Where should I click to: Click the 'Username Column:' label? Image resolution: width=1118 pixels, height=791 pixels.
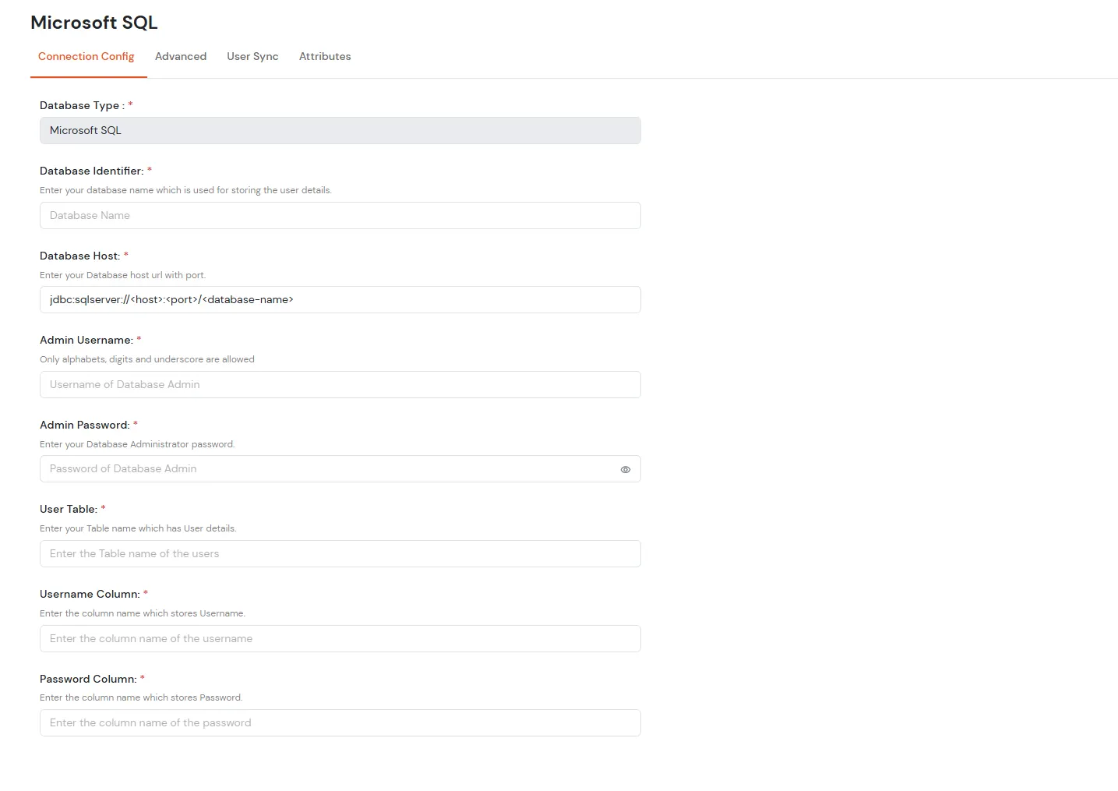click(x=90, y=594)
